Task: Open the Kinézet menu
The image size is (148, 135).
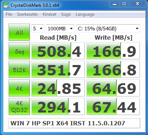Action: click(49, 14)
